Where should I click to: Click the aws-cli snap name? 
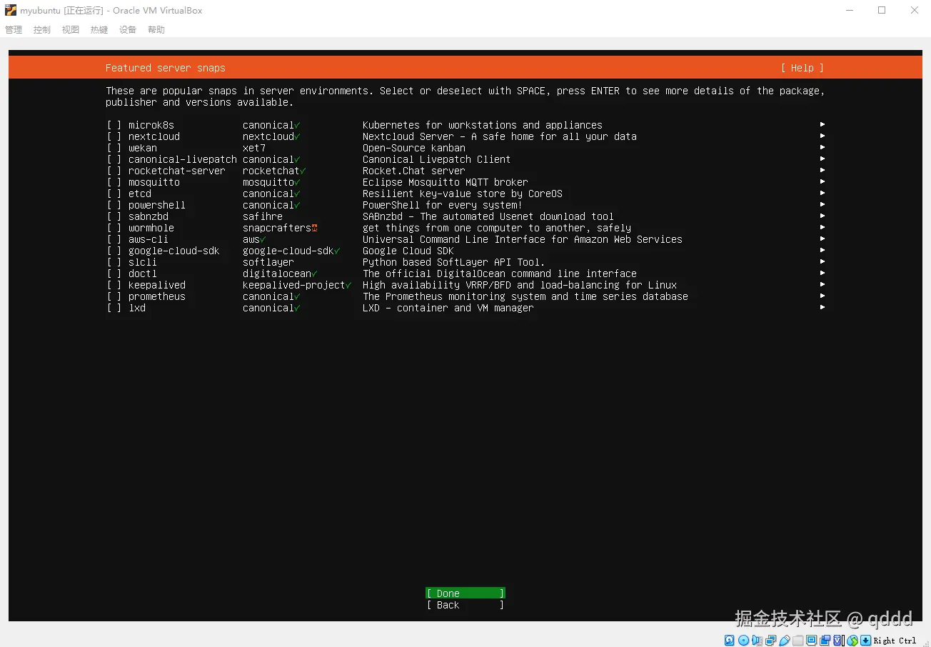pyautogui.click(x=149, y=239)
